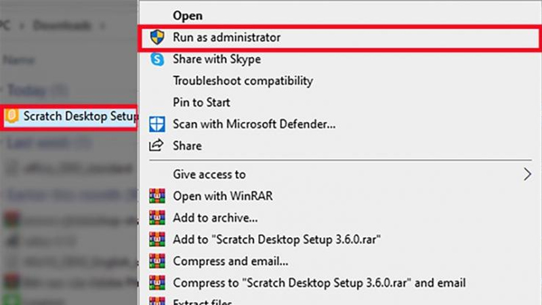Expand the Give access to submenu arrow
The image size is (542, 305).
click(527, 174)
